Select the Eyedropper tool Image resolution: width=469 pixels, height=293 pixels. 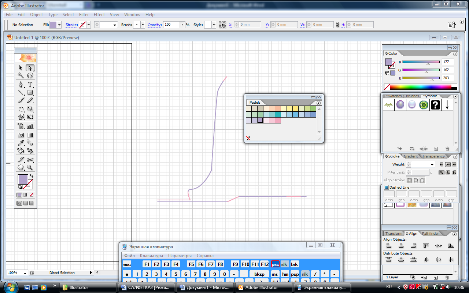[x=21, y=143]
